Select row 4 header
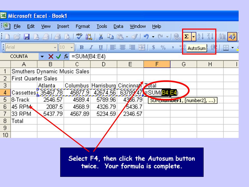The width and height of the screenshot is (249, 187). pos(5,92)
